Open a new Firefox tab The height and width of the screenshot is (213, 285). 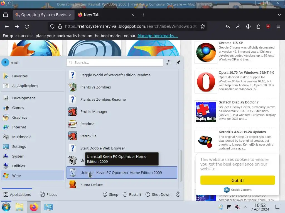[143, 15]
